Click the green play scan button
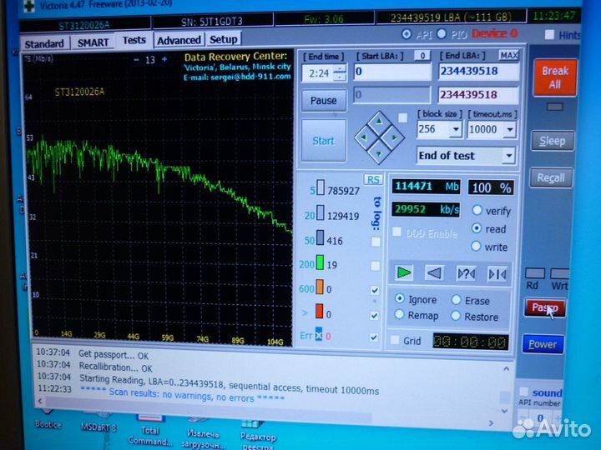 tap(404, 272)
